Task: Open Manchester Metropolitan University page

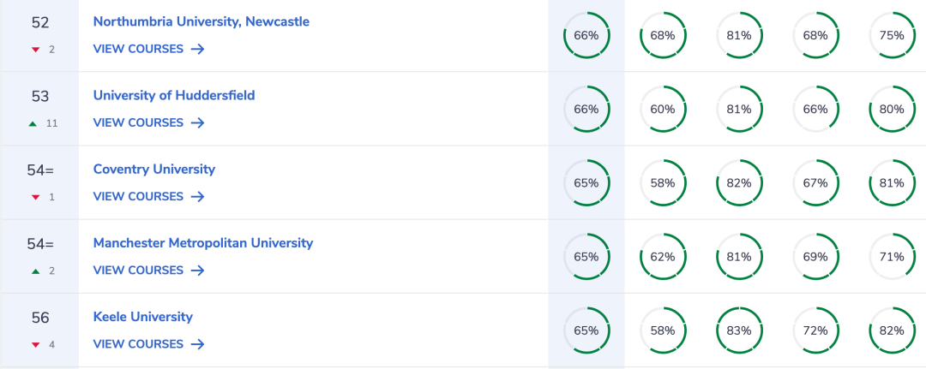Action: (203, 243)
